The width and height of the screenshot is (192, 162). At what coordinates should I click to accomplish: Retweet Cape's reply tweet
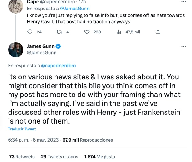tap(59, 32)
